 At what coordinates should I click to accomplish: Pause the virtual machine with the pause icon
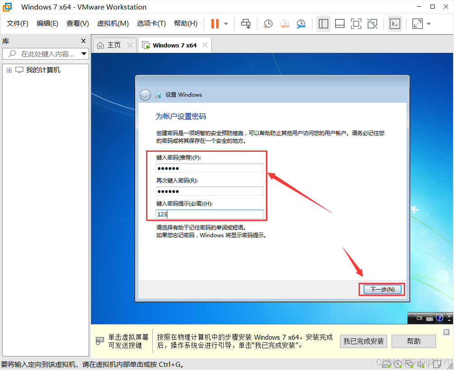coord(215,24)
